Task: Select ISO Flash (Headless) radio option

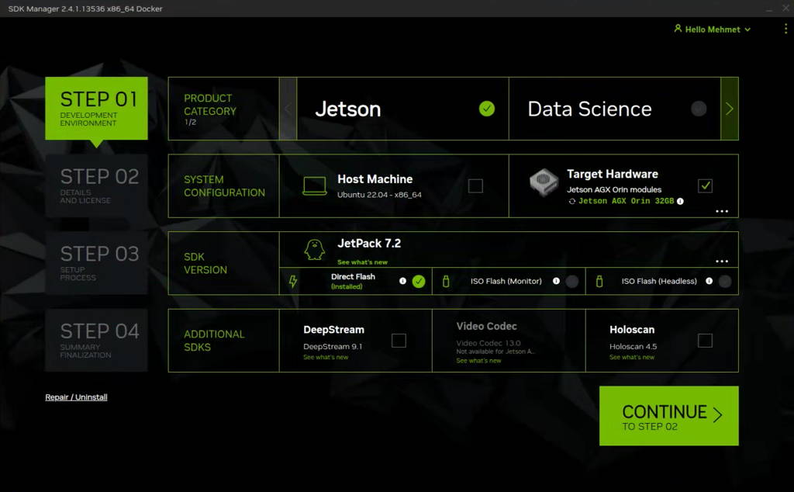Action: click(x=725, y=281)
